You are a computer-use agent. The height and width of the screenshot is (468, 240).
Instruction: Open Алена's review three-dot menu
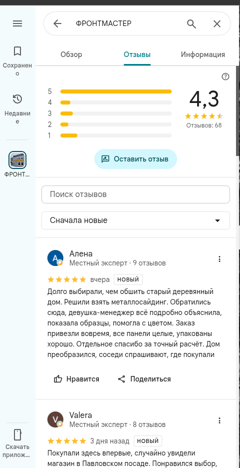pyautogui.click(x=220, y=259)
